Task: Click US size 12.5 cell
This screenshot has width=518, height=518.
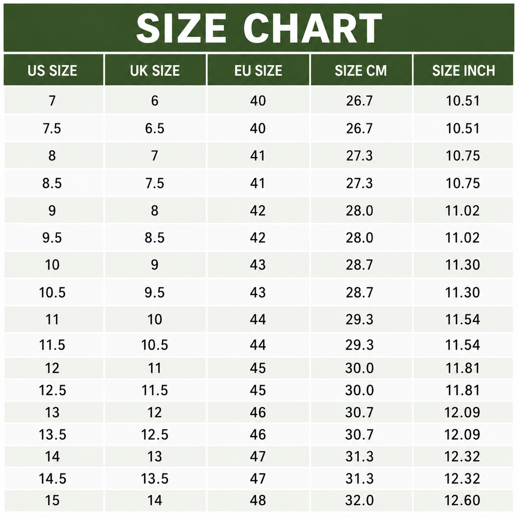Action: (x=54, y=390)
